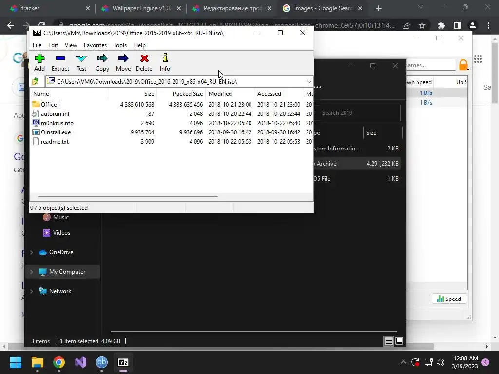Open the Chrome tab search chevron
This screenshot has height=374, width=499.
coord(421,7)
